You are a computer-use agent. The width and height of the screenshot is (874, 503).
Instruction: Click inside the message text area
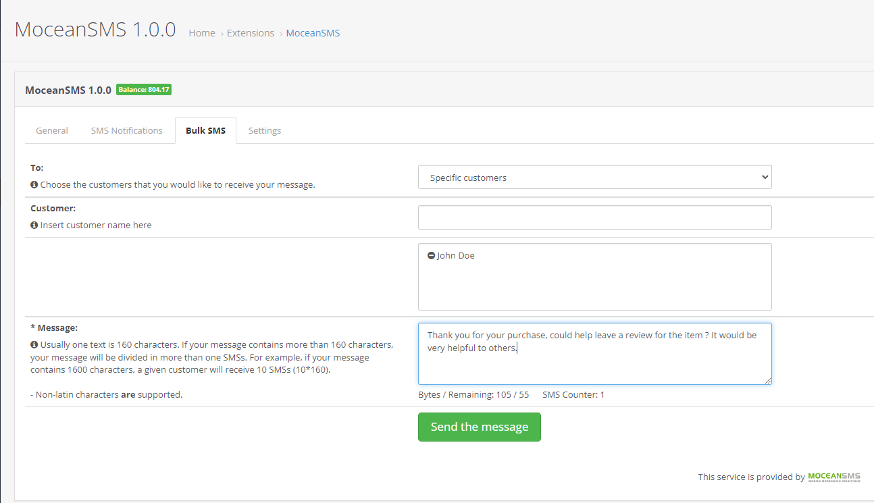tap(594, 353)
